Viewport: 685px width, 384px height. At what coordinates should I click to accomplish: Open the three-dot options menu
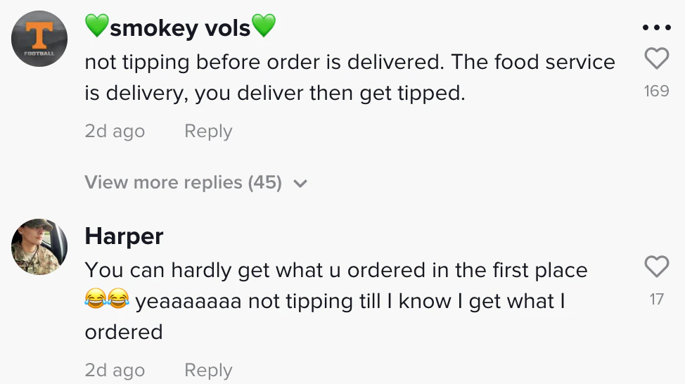click(x=657, y=28)
